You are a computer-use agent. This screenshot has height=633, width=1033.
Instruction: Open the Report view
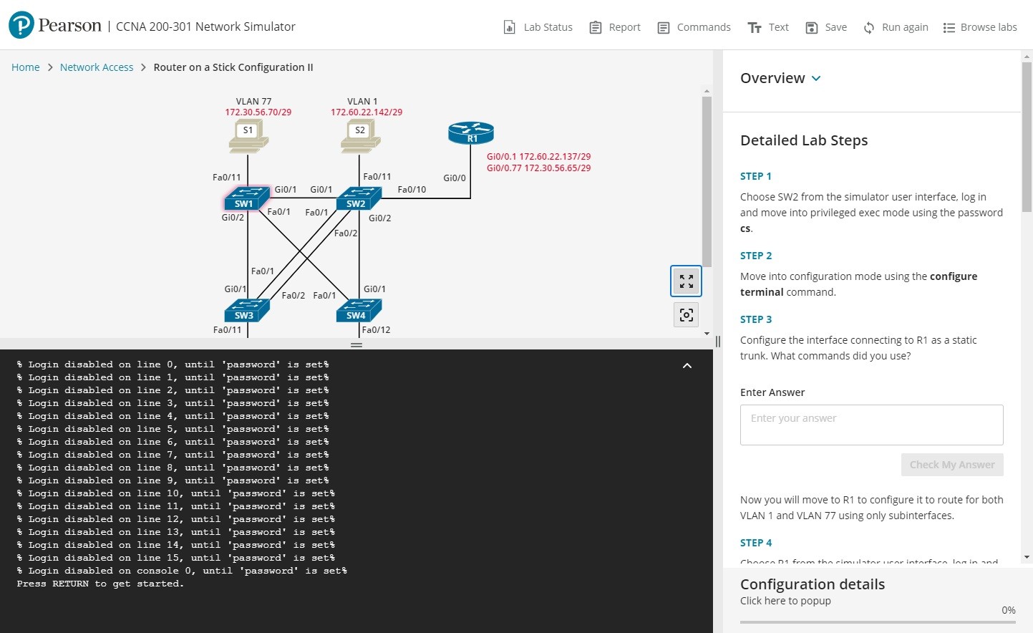[615, 27]
